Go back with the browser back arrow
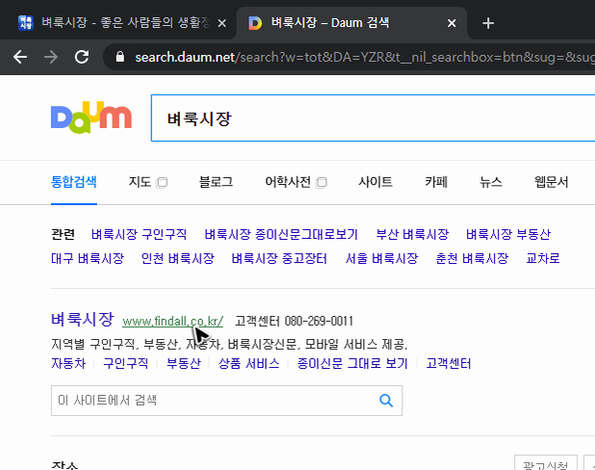 (19, 58)
